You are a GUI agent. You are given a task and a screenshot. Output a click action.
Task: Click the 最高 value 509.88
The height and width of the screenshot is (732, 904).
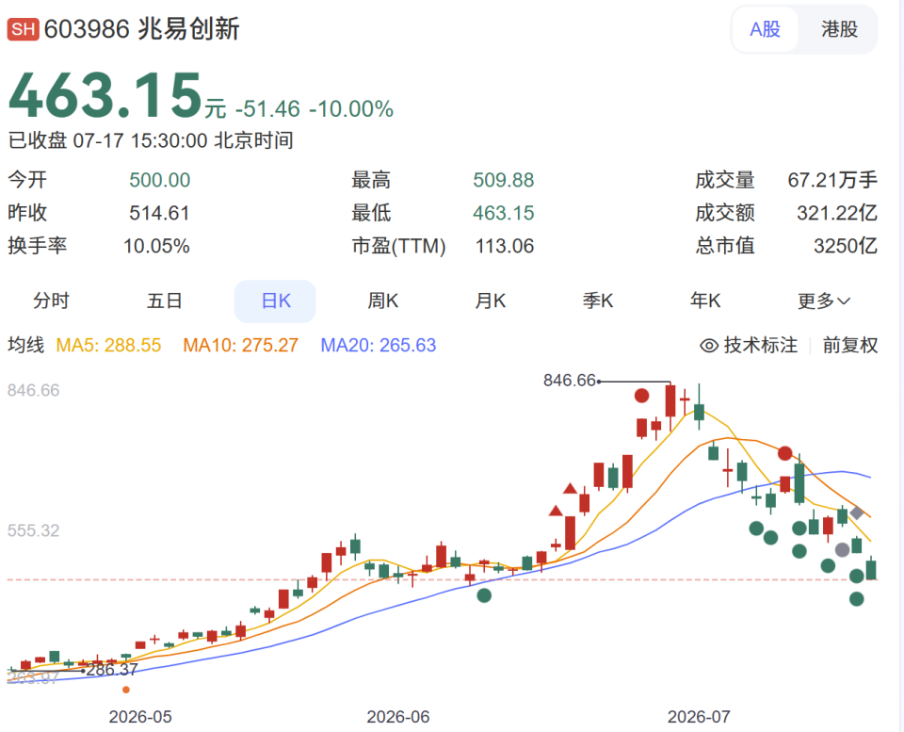point(503,180)
